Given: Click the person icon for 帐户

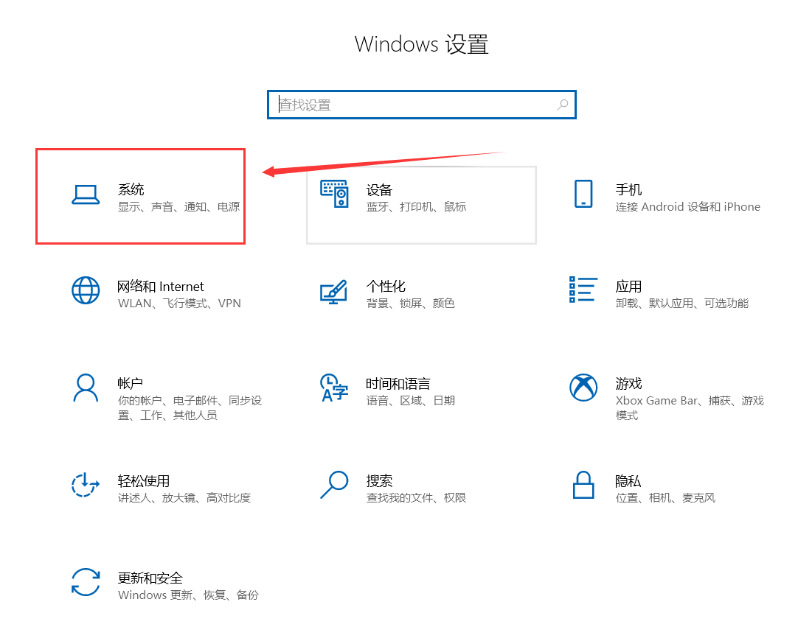Looking at the screenshot, I should coord(86,388).
